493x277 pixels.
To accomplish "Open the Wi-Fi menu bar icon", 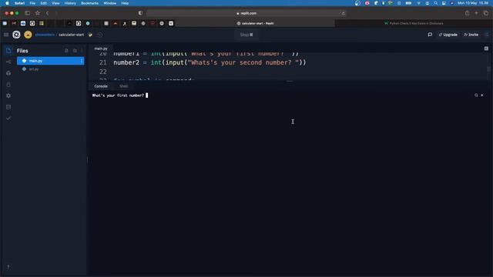I will [x=418, y=3].
